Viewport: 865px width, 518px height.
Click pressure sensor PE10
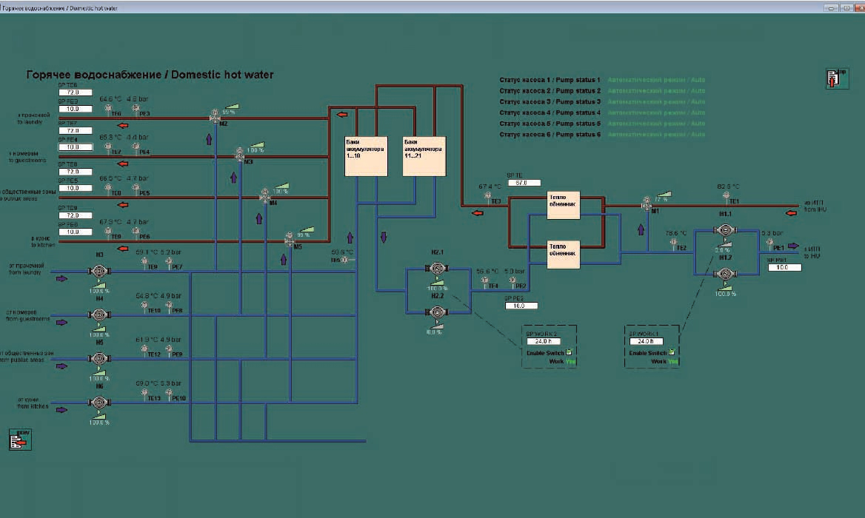pyautogui.click(x=169, y=394)
